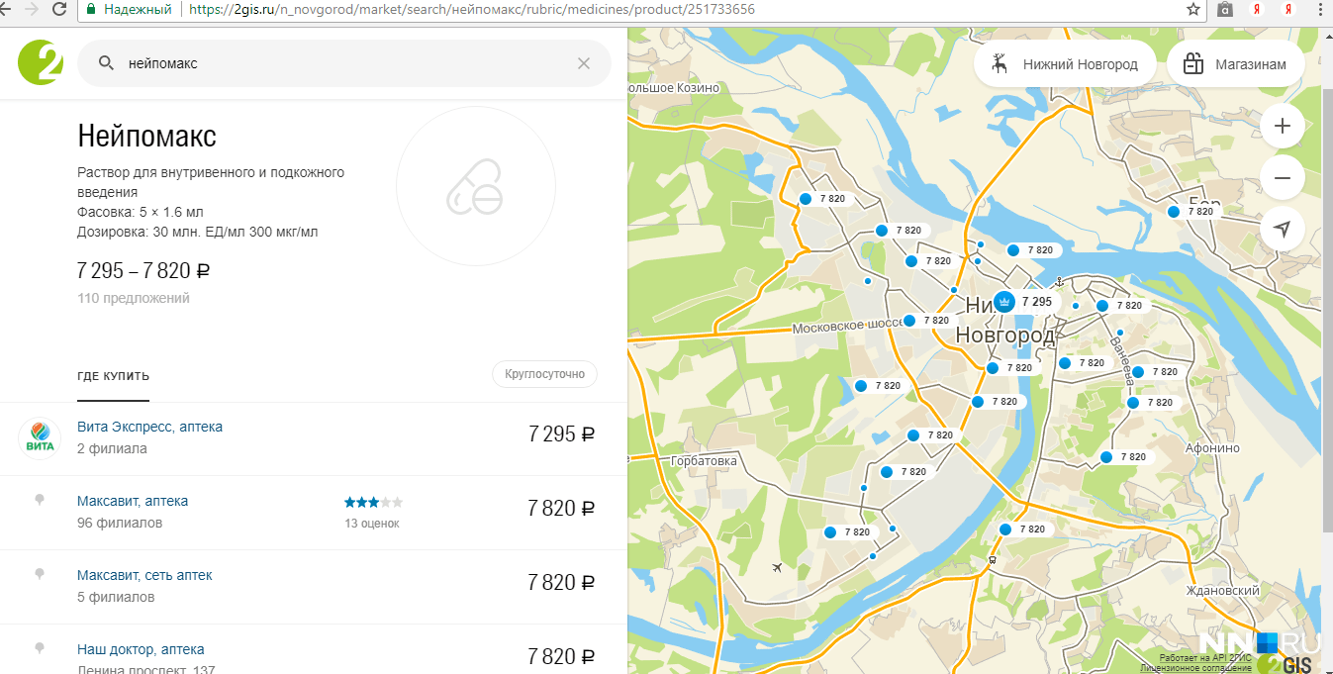Clear the search query with X
Screen dimensions: 1333x674
584,63
